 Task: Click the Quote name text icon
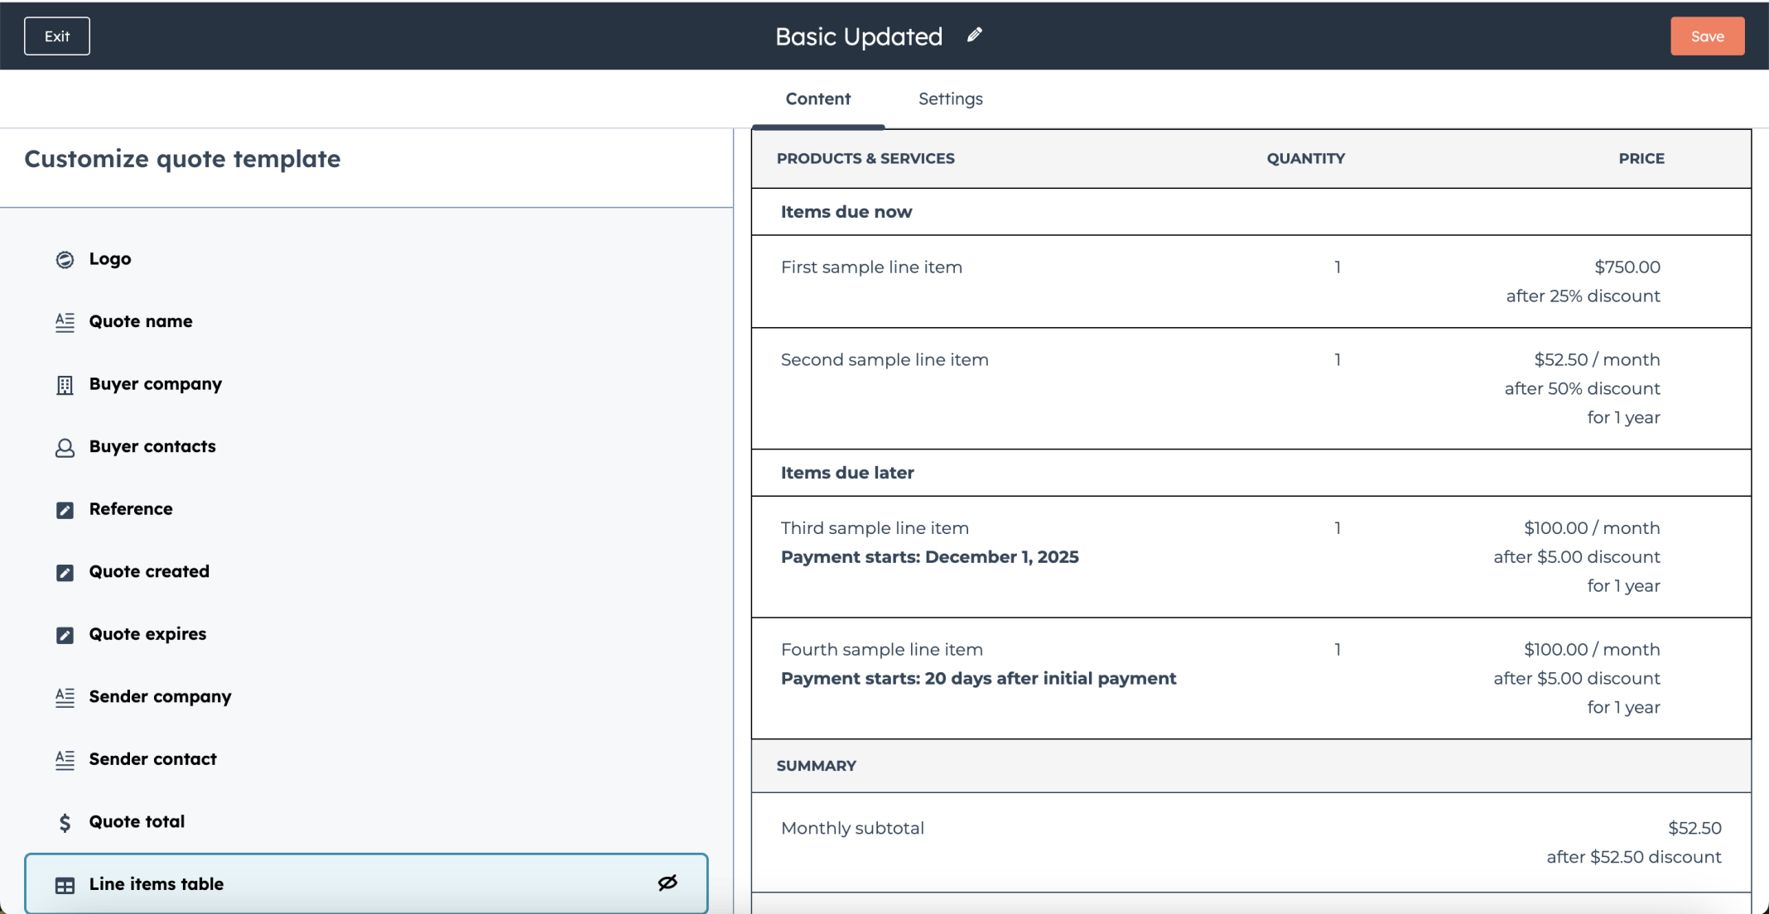pos(65,322)
